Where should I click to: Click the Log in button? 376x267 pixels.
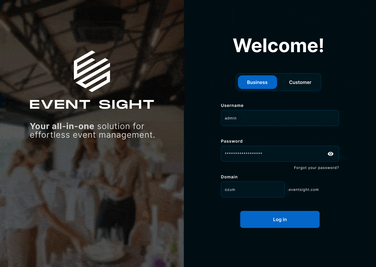[280, 219]
